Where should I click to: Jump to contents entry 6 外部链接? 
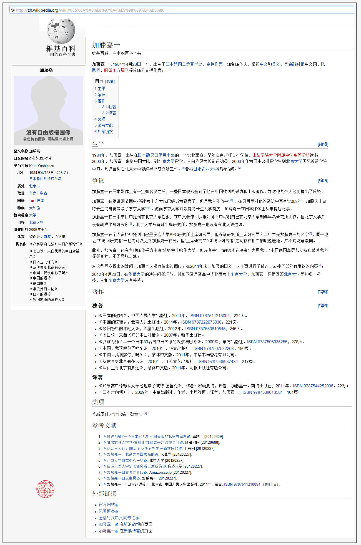104,132
